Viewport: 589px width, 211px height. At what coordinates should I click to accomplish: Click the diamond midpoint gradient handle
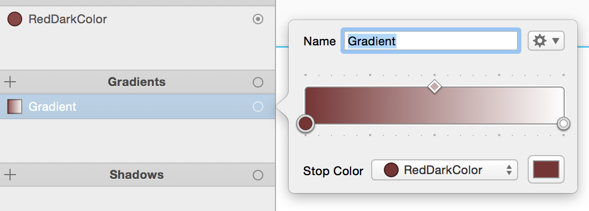coord(435,86)
